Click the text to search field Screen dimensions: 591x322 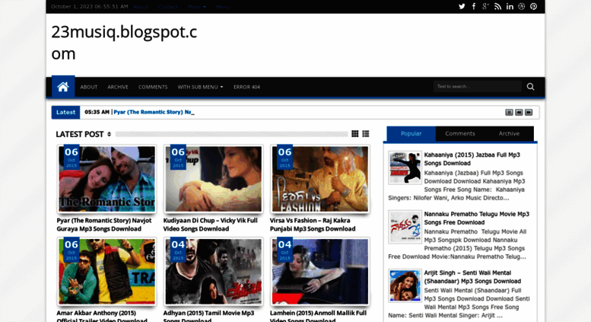click(477, 87)
